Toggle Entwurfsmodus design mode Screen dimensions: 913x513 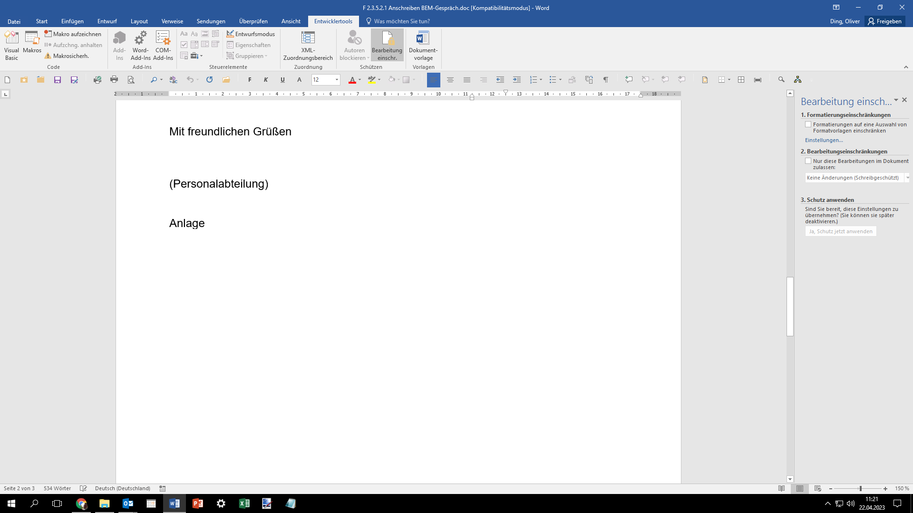click(x=251, y=34)
